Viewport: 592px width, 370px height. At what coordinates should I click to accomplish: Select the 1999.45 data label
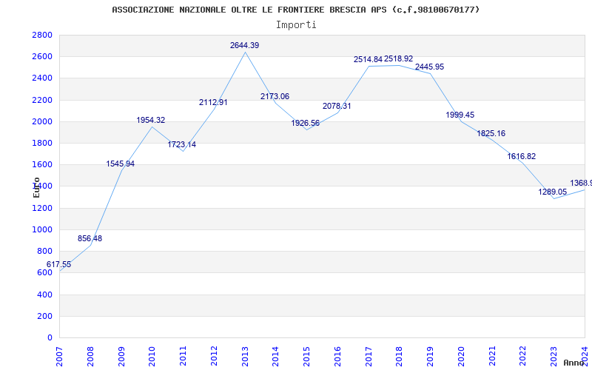click(460, 115)
